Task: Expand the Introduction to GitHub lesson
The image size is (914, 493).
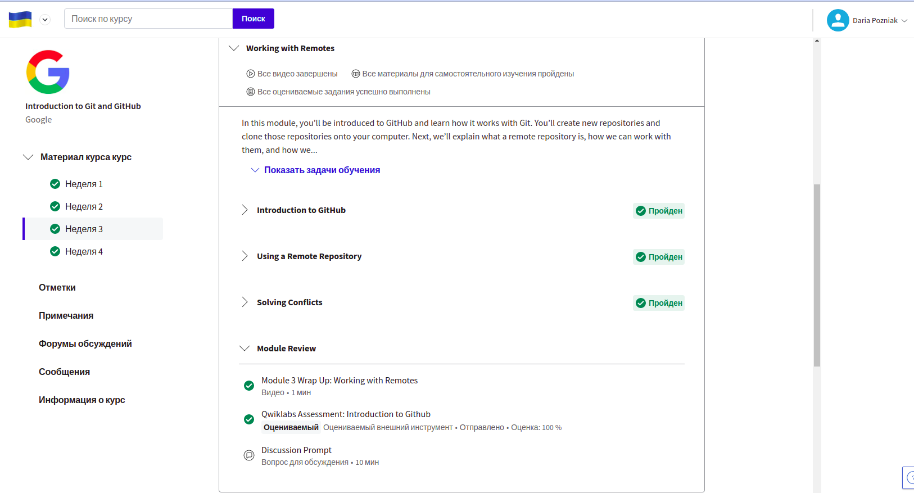Action: [x=245, y=210]
